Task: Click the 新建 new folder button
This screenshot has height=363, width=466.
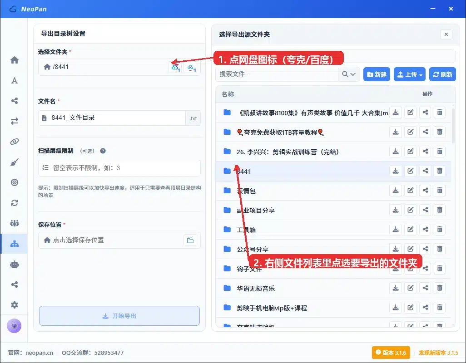Action: (377, 74)
